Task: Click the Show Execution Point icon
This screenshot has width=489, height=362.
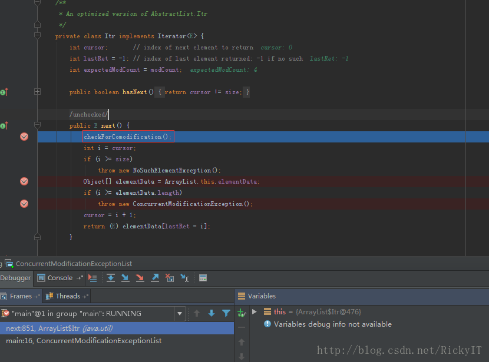Action: click(x=93, y=278)
